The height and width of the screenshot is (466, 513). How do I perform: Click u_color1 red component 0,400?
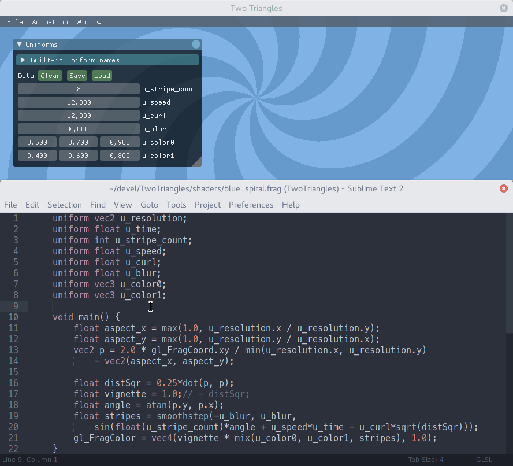[x=38, y=156]
